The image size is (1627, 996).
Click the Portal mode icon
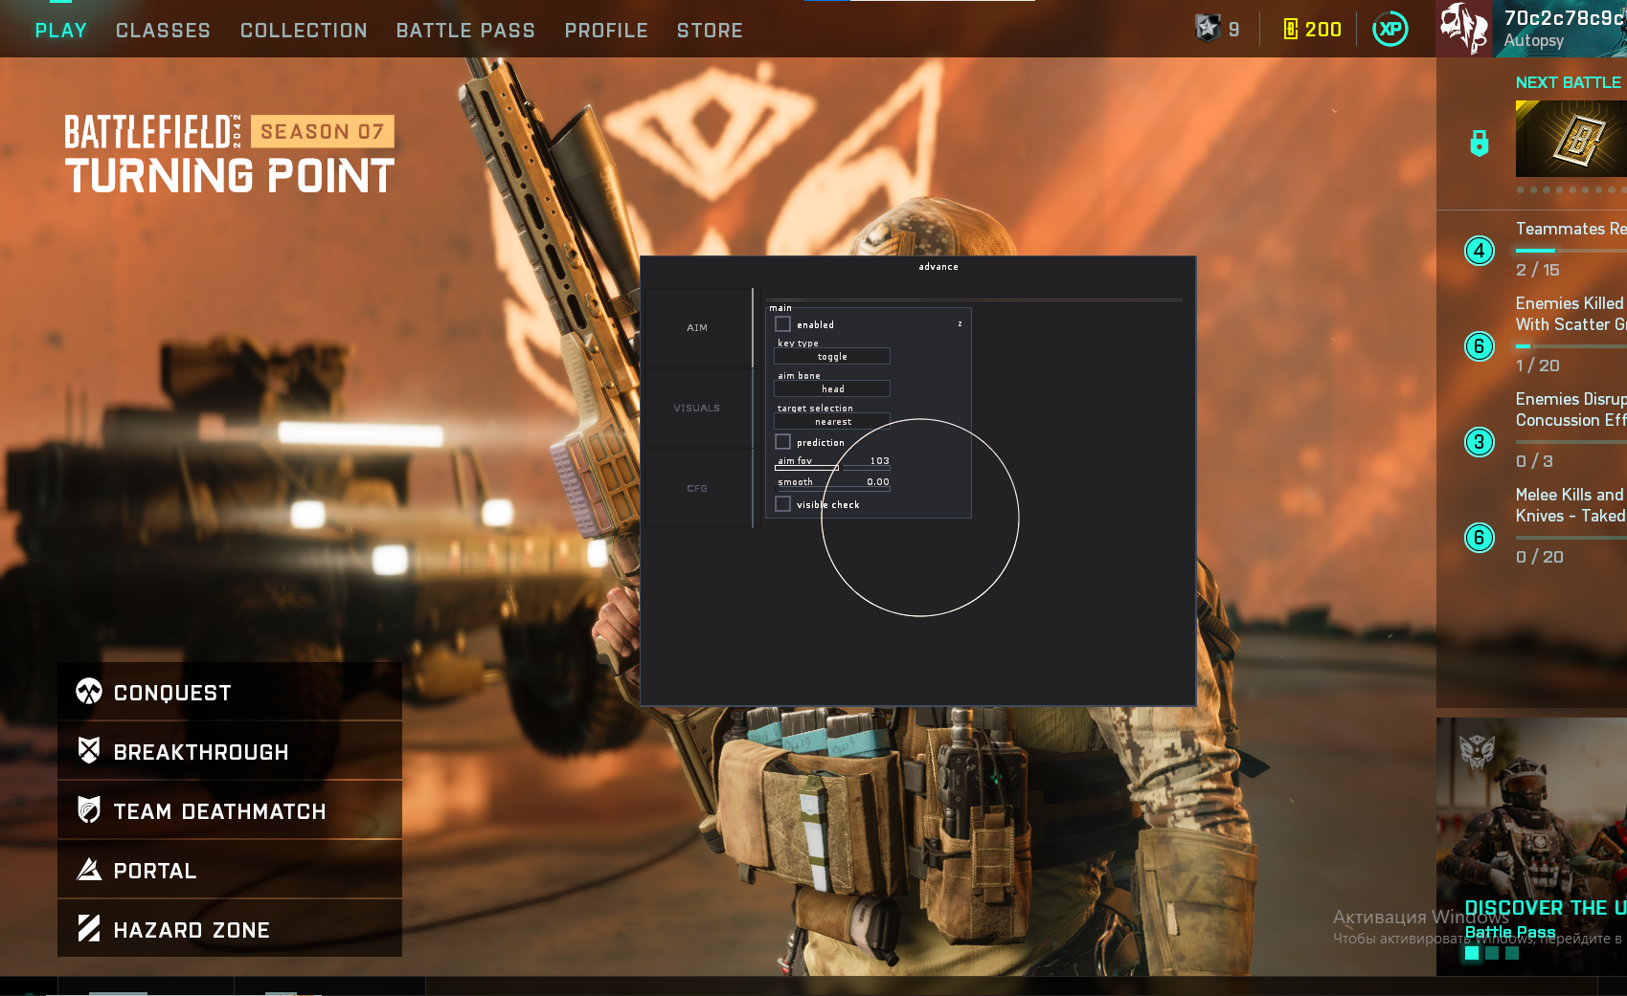(x=89, y=870)
